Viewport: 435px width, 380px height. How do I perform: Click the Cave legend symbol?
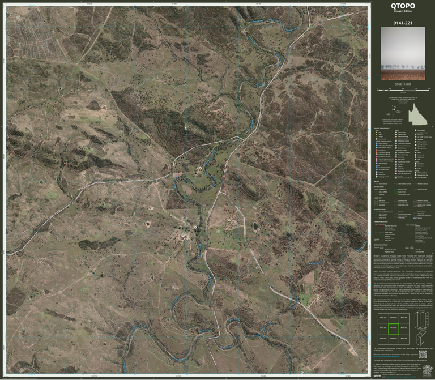[416, 168]
